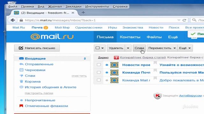
Task: Mark as spam with Спам button
Action: (139, 48)
